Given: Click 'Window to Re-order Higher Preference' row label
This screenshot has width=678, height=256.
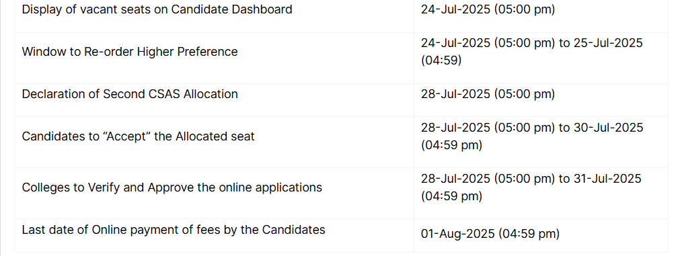Looking at the screenshot, I should tap(130, 52).
